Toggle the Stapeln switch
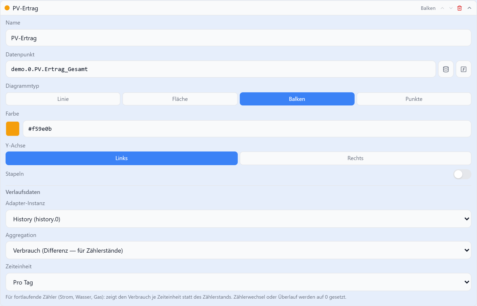 [462, 174]
